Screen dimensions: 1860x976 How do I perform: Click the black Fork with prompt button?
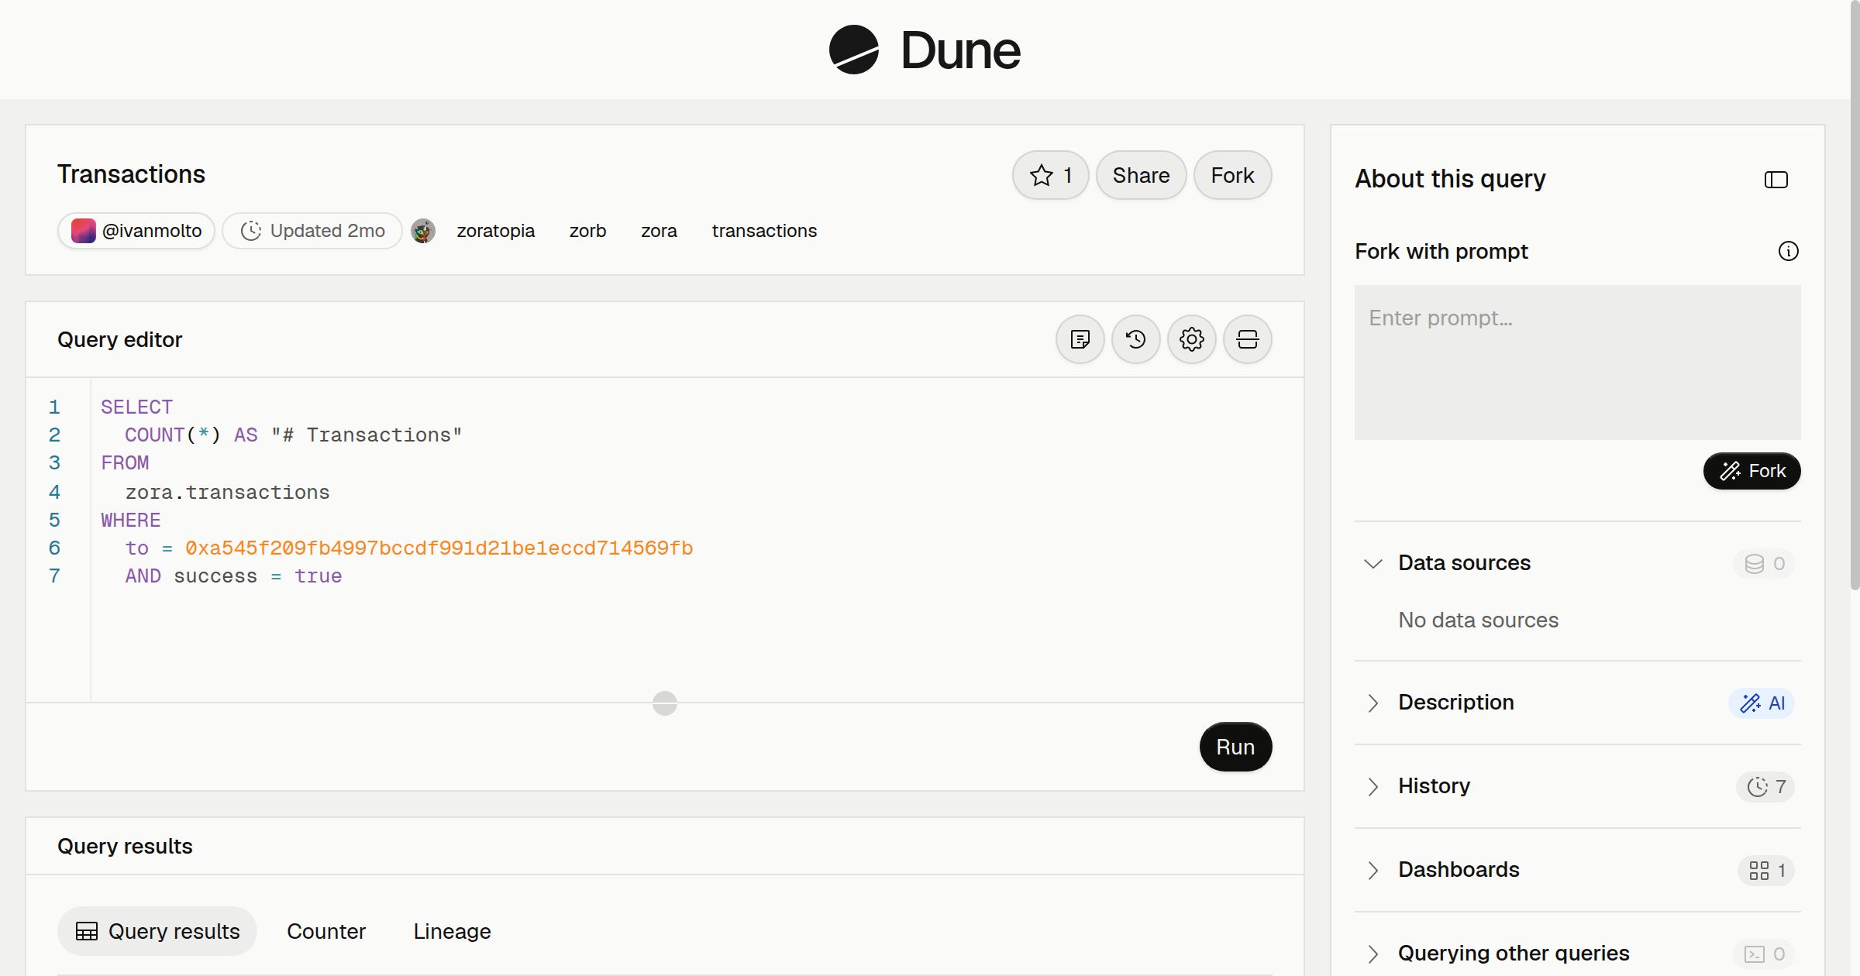pyautogui.click(x=1751, y=471)
